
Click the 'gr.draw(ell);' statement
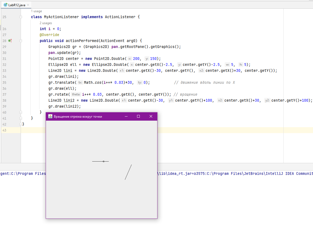click(63, 89)
